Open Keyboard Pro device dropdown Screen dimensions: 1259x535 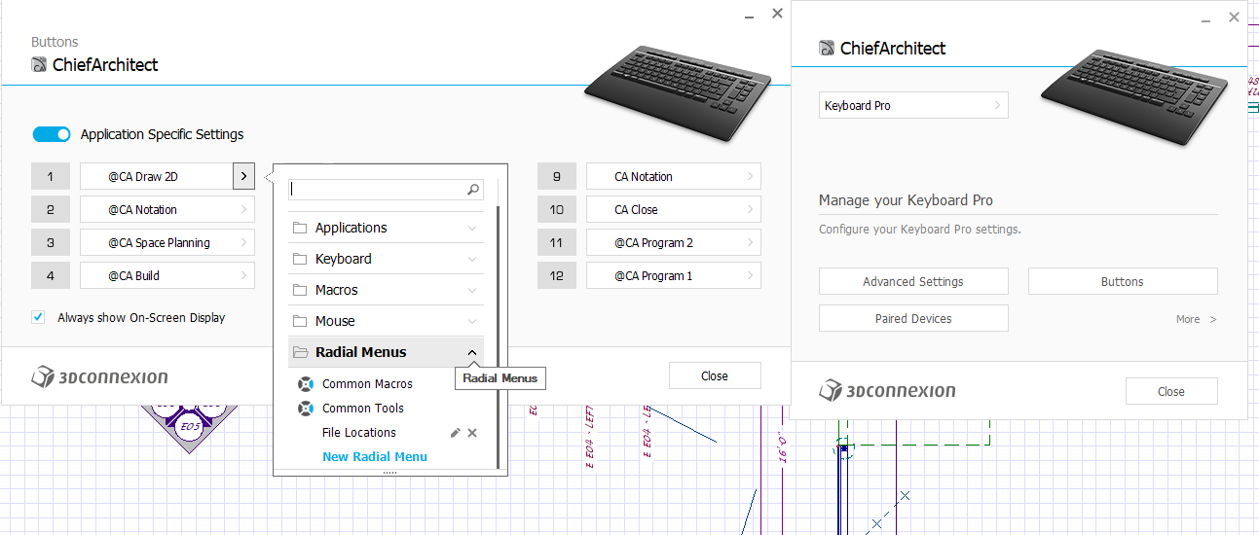[913, 105]
